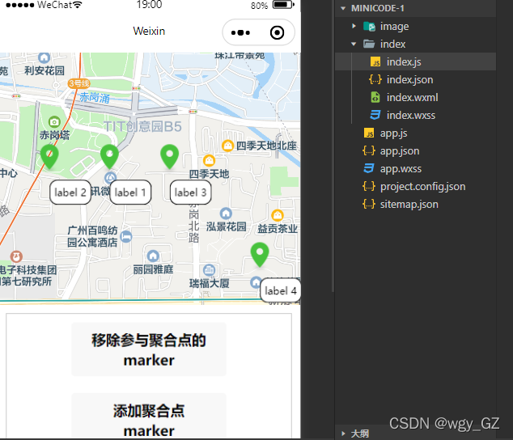513x440 pixels.
Task: Collapse the MINICODE-1 project root
Action: [343, 8]
